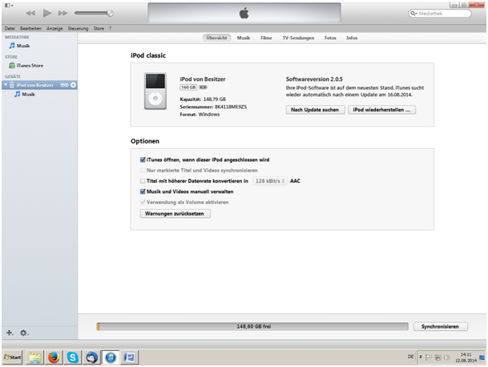Launch Firefox from the taskbar
This screenshot has width=488, height=367.
(x=54, y=357)
